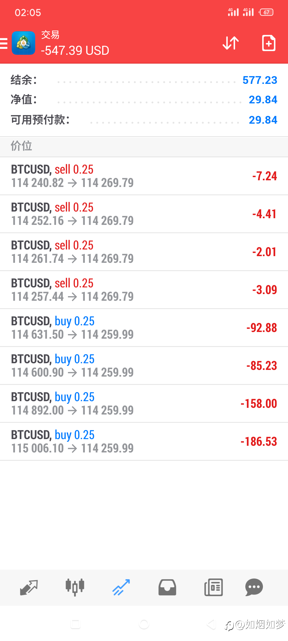Tap the 价位 section header
This screenshot has width=288, height=641.
(21, 146)
